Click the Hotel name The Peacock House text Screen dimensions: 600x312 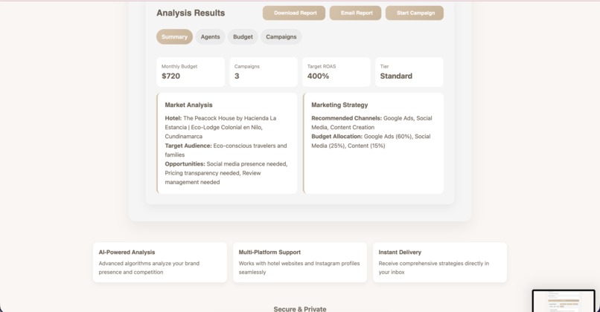[220, 127]
